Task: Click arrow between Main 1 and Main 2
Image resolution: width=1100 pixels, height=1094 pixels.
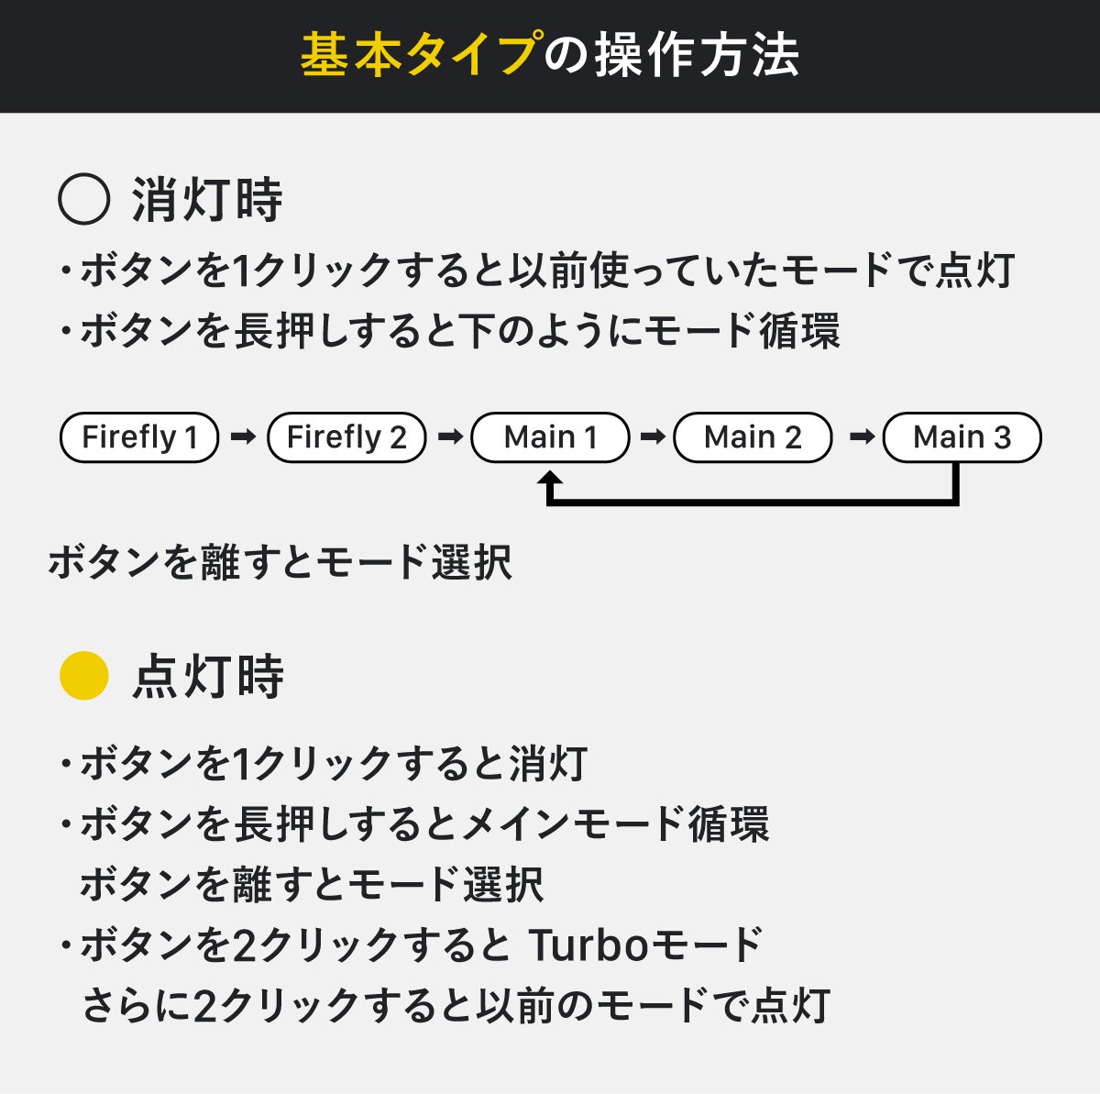Action: tap(652, 437)
